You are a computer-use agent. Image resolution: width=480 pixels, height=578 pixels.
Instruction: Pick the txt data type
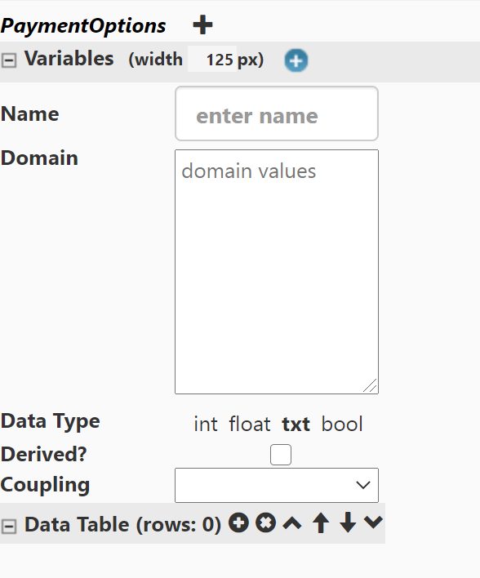click(296, 424)
